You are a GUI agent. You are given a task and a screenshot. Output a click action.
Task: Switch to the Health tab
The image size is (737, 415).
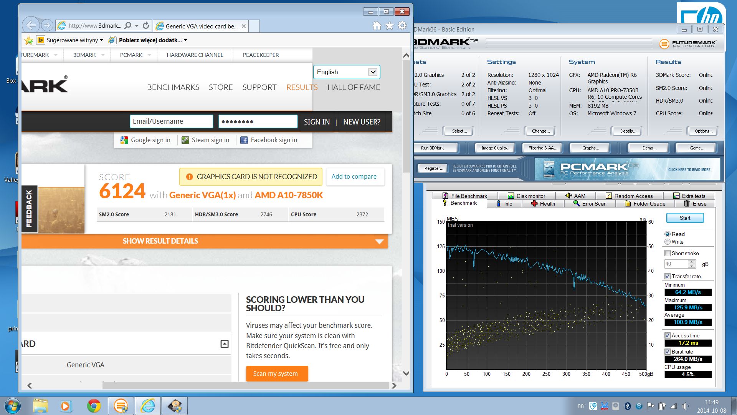click(x=543, y=204)
